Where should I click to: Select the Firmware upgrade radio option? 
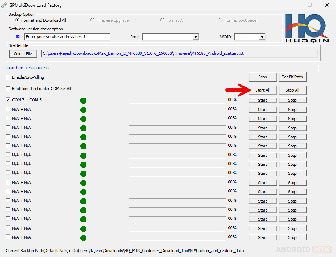(92, 20)
